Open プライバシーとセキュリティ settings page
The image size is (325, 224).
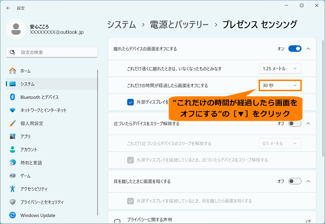[x=52, y=202]
